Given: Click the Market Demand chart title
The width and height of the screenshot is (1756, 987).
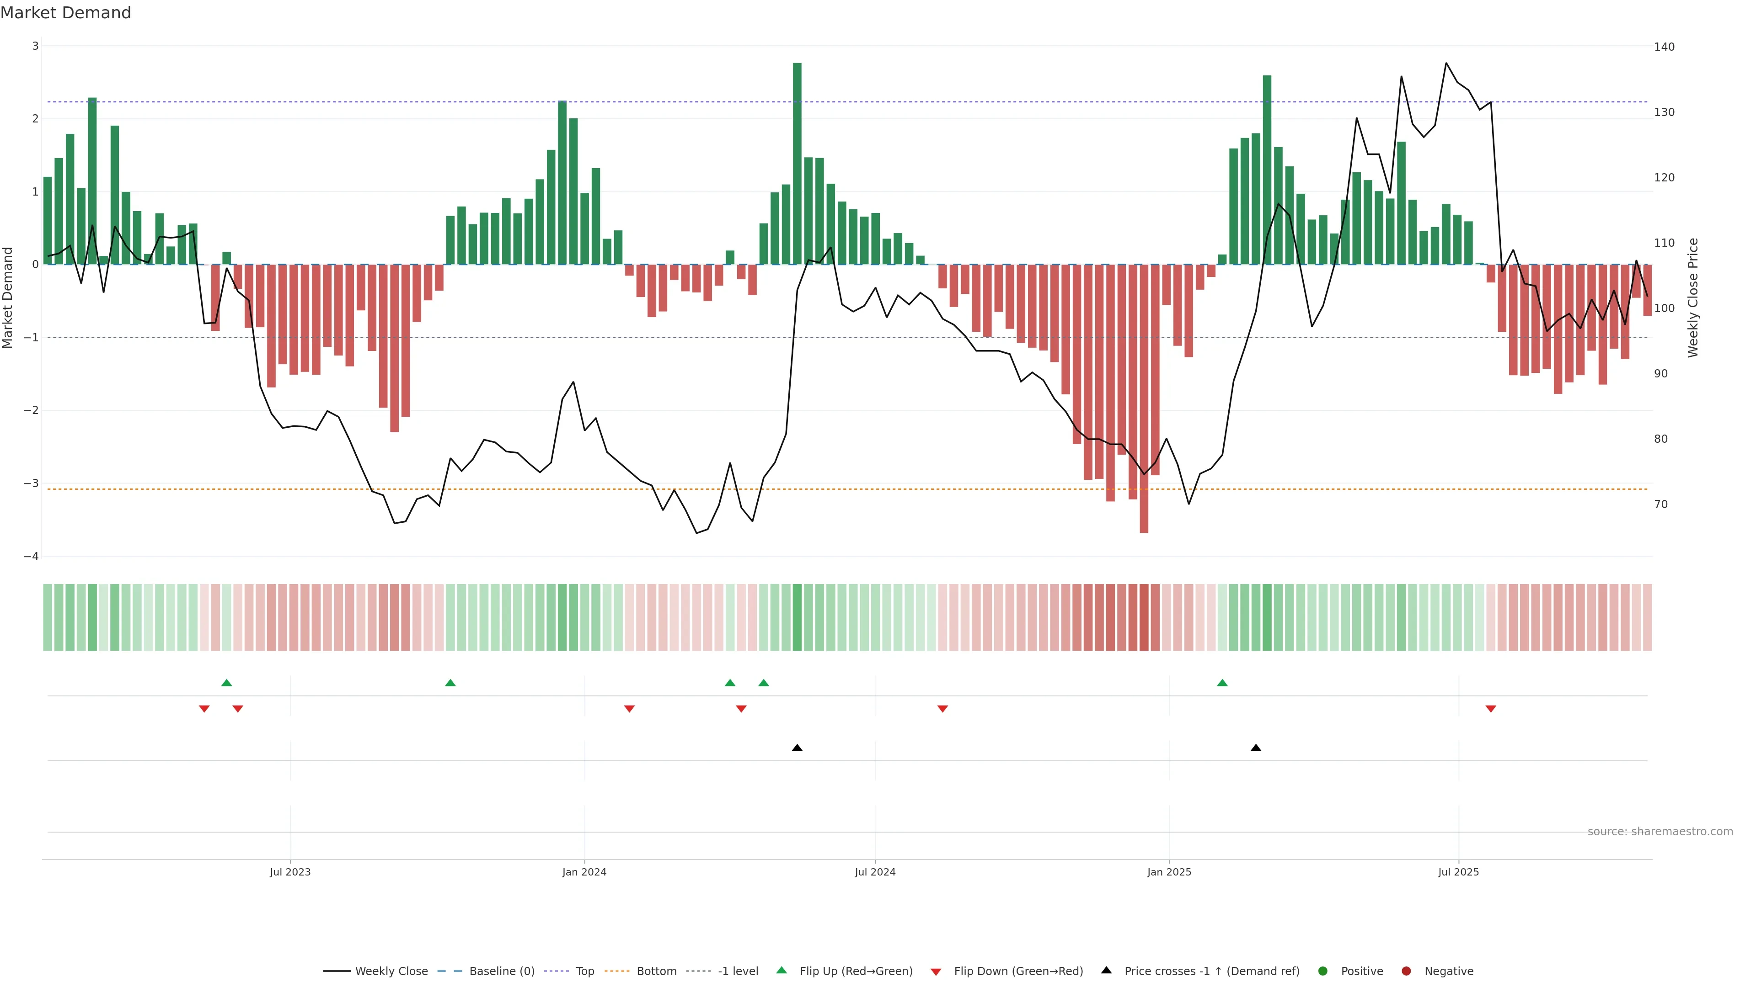Looking at the screenshot, I should coord(65,12).
